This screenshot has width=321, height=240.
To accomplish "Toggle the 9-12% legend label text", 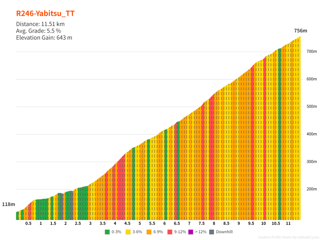I will 180,232.
